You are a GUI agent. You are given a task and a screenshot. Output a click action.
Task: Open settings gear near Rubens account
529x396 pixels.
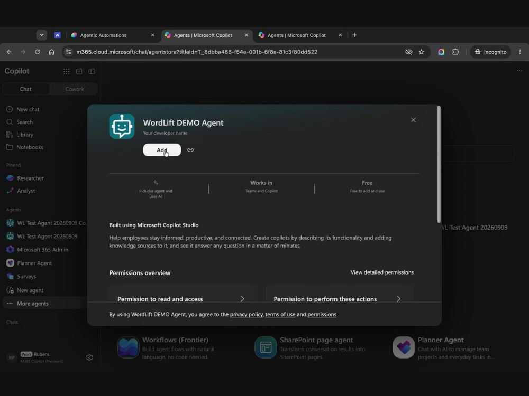point(89,357)
